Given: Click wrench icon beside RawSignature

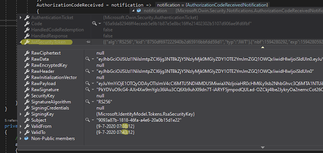Looking at the screenshot, I should point(27,90).
